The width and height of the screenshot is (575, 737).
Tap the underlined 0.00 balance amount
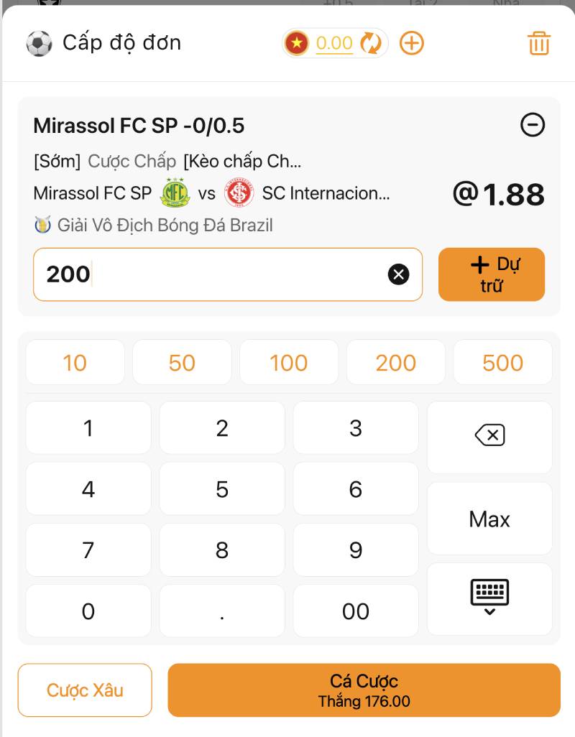pos(334,44)
